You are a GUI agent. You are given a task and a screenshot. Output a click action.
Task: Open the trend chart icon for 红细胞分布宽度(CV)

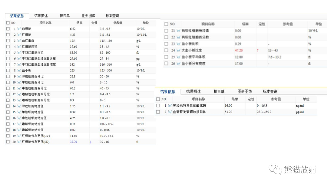(x=19, y=136)
